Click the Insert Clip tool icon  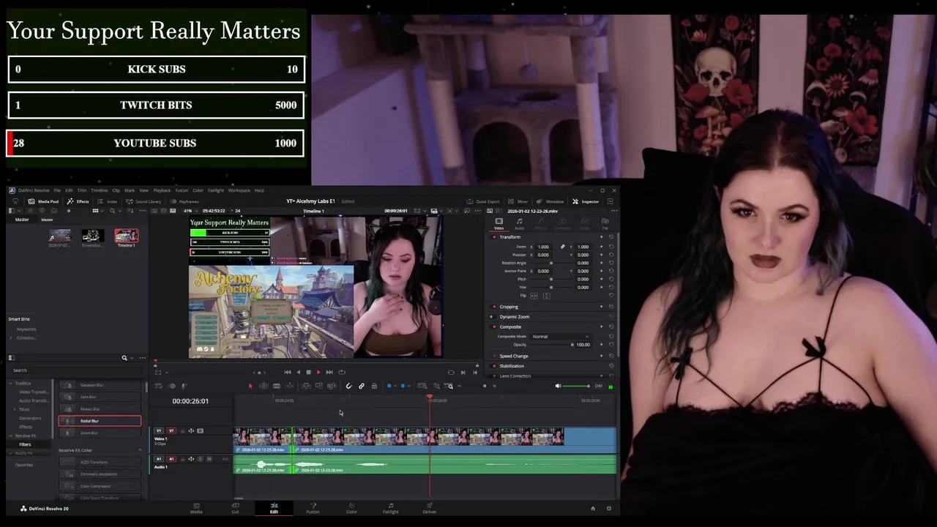click(306, 386)
